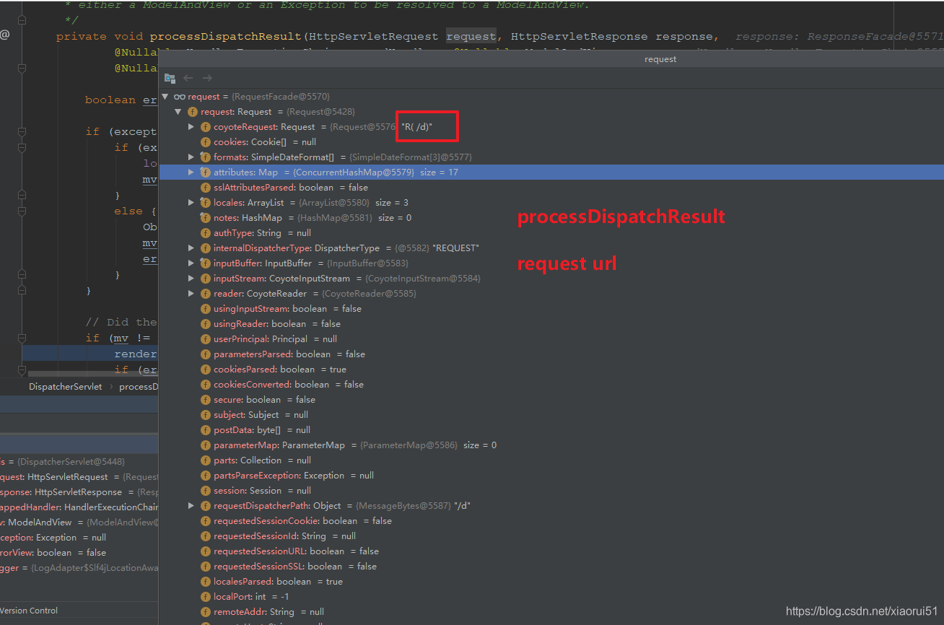Select the parts: Collection = null row
The width and height of the screenshot is (944, 625).
[x=551, y=460]
